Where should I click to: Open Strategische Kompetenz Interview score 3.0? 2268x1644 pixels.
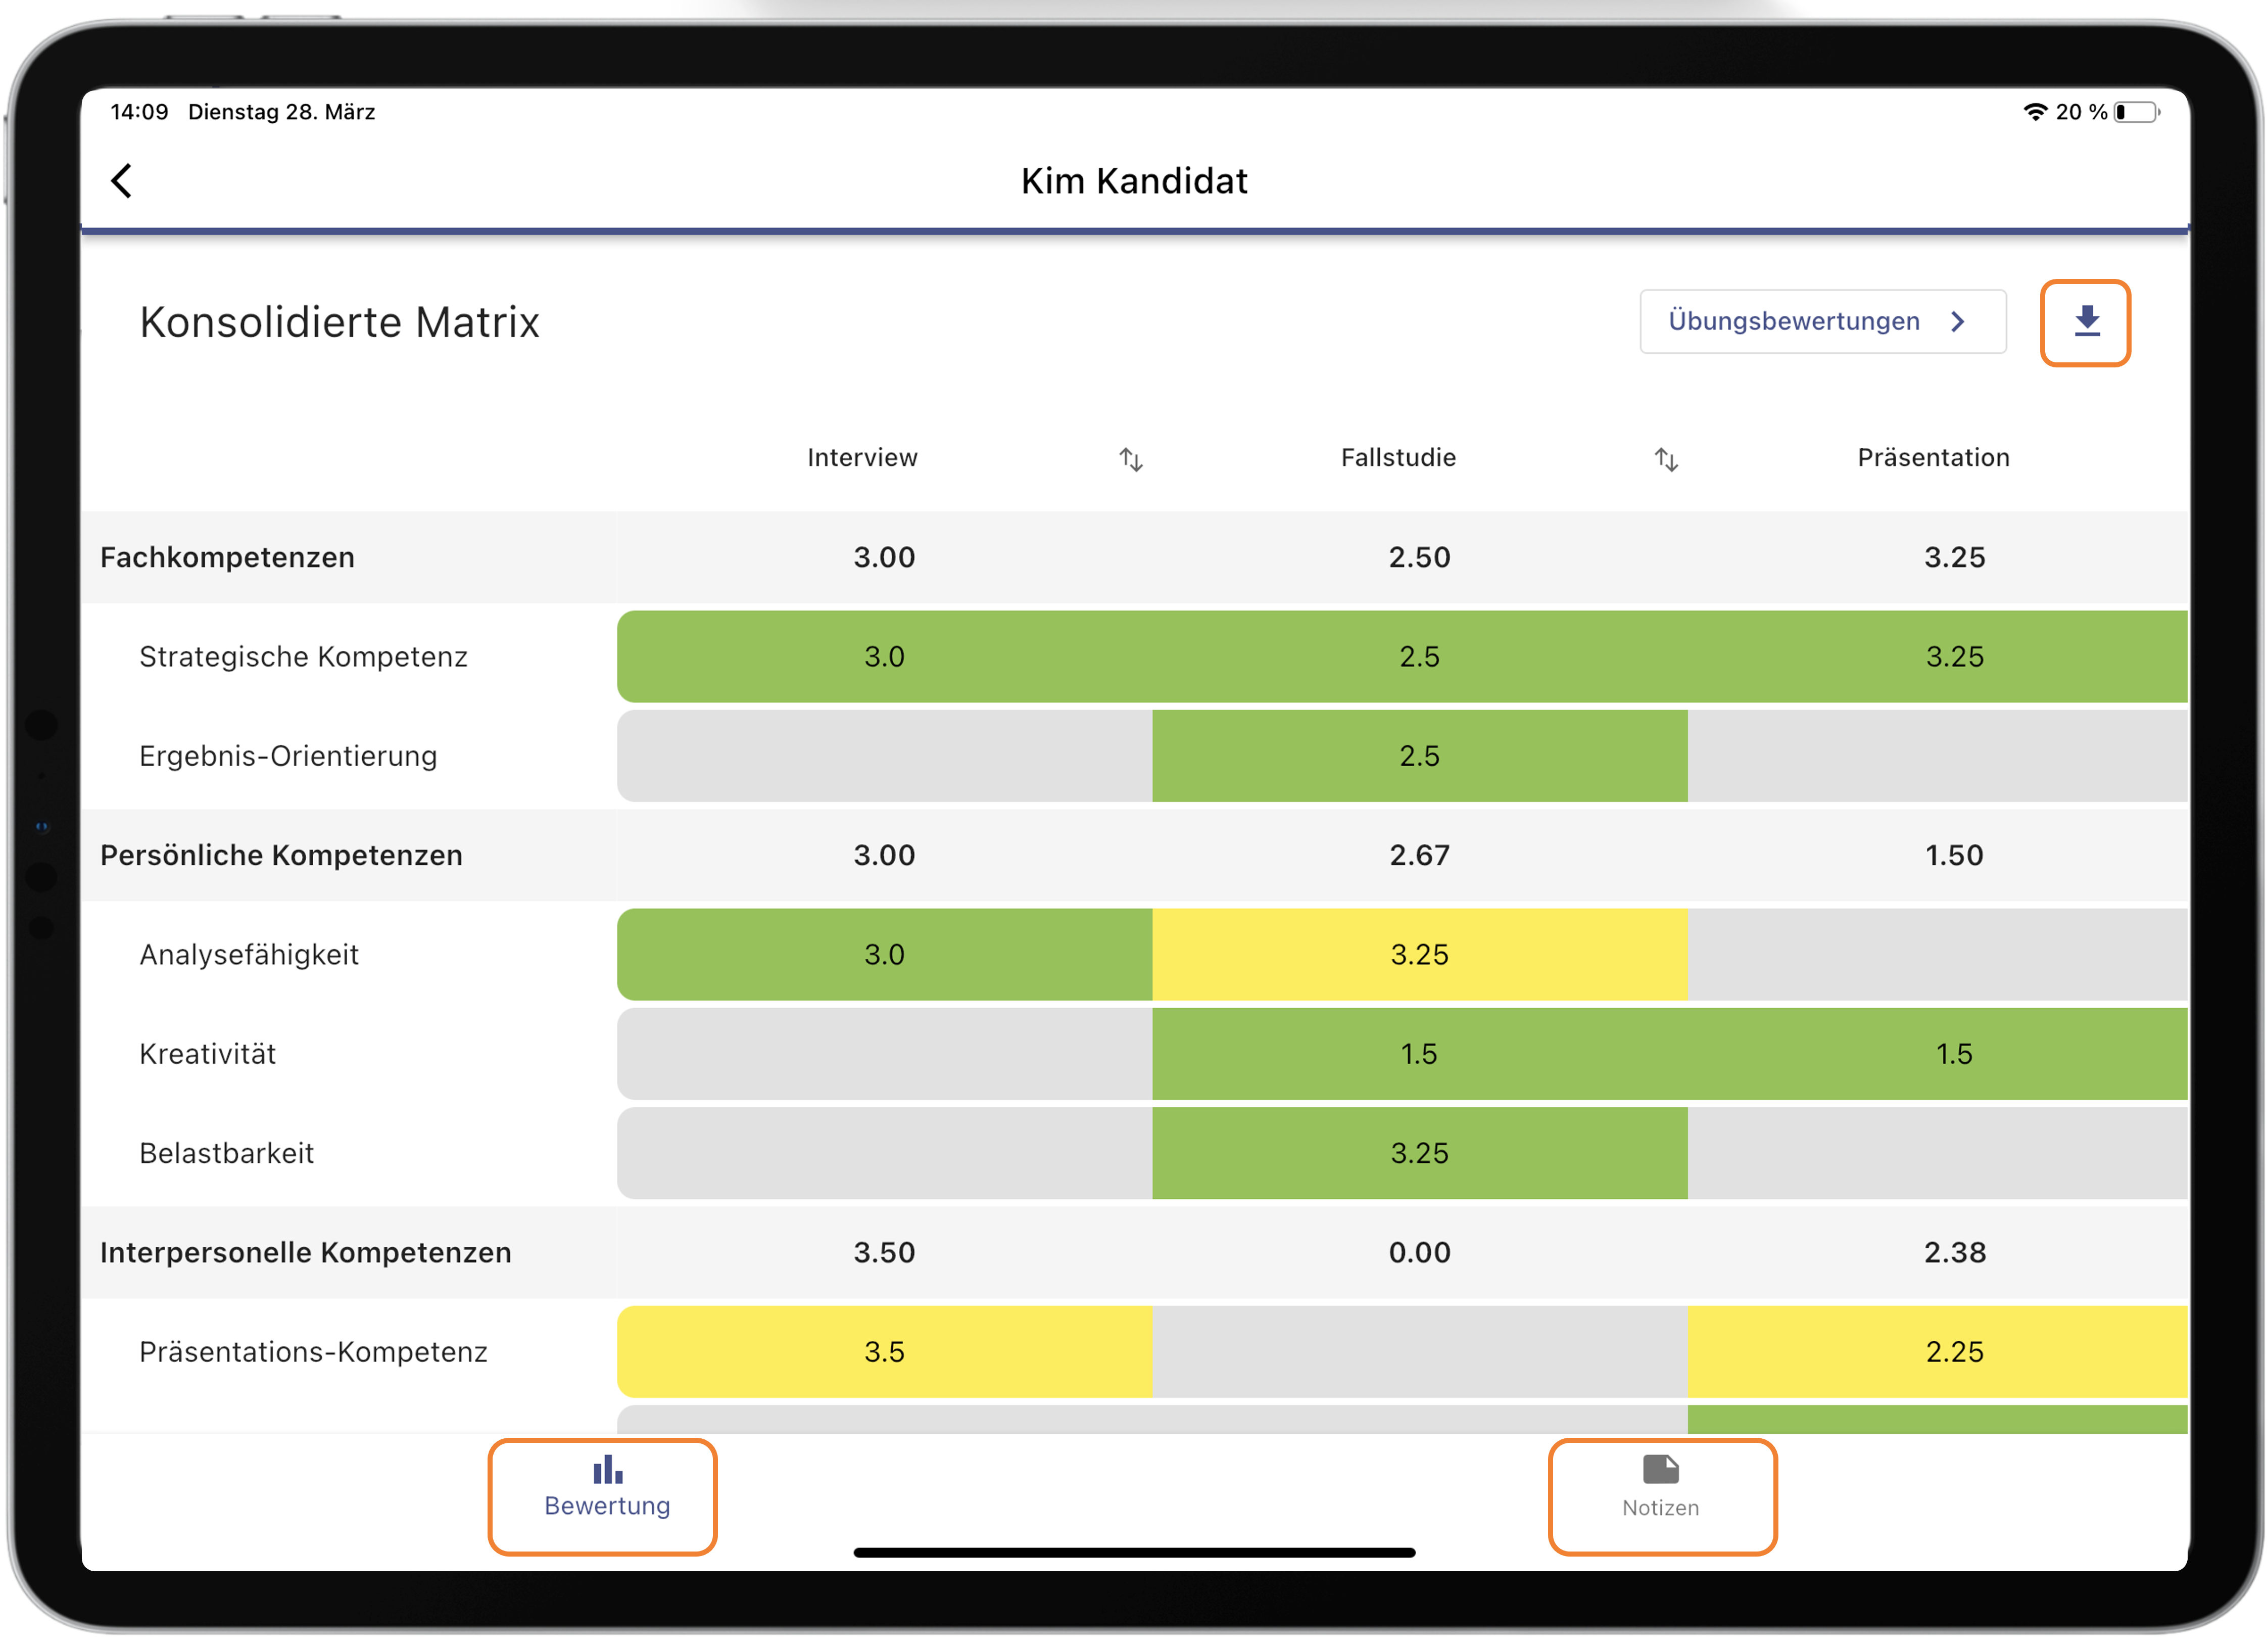(x=884, y=656)
